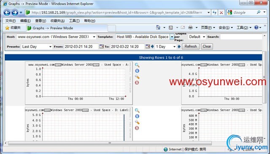Screen dimensions: 270x154
Task: Click the Home page icon
Action: (158, 27)
